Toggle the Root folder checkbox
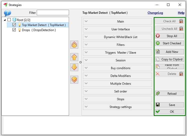Image resolution: width=187 pixels, height=136 pixels. pyautogui.click(x=9, y=20)
